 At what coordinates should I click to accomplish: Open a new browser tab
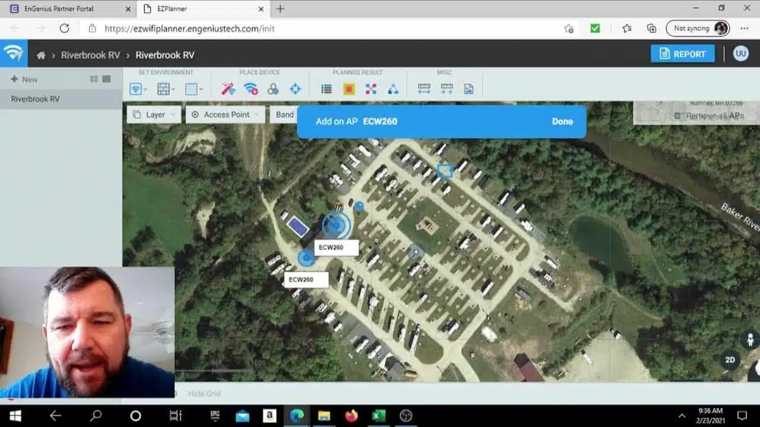(x=280, y=9)
